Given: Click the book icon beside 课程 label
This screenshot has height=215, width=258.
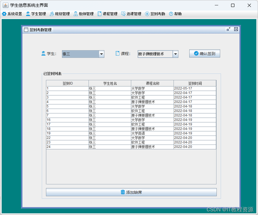Looking at the screenshot, I should click(118, 53).
